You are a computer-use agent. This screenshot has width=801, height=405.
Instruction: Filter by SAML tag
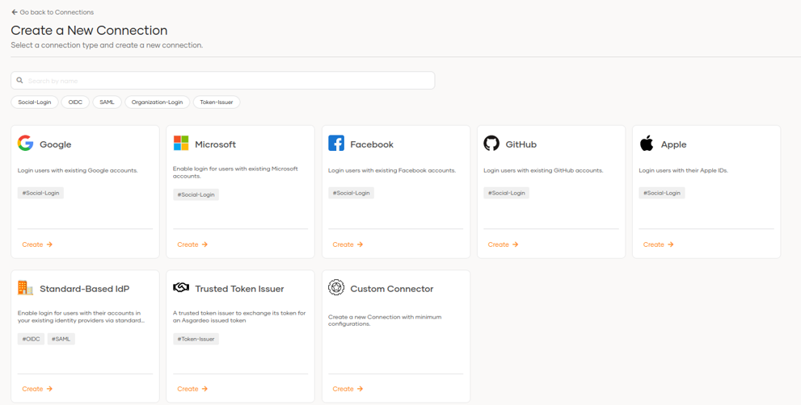[x=107, y=102]
